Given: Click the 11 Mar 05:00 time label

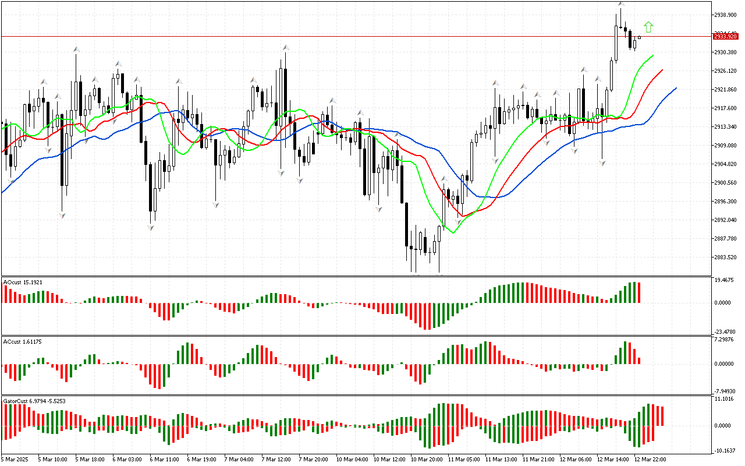Looking at the screenshot, I should pos(464,460).
